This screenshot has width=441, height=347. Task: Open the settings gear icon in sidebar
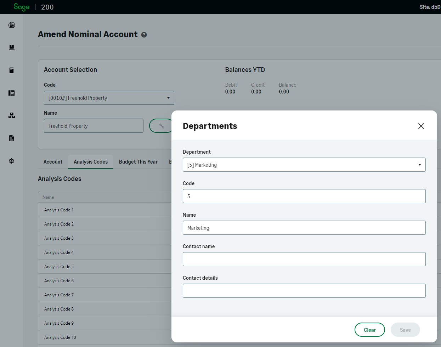[x=12, y=161]
